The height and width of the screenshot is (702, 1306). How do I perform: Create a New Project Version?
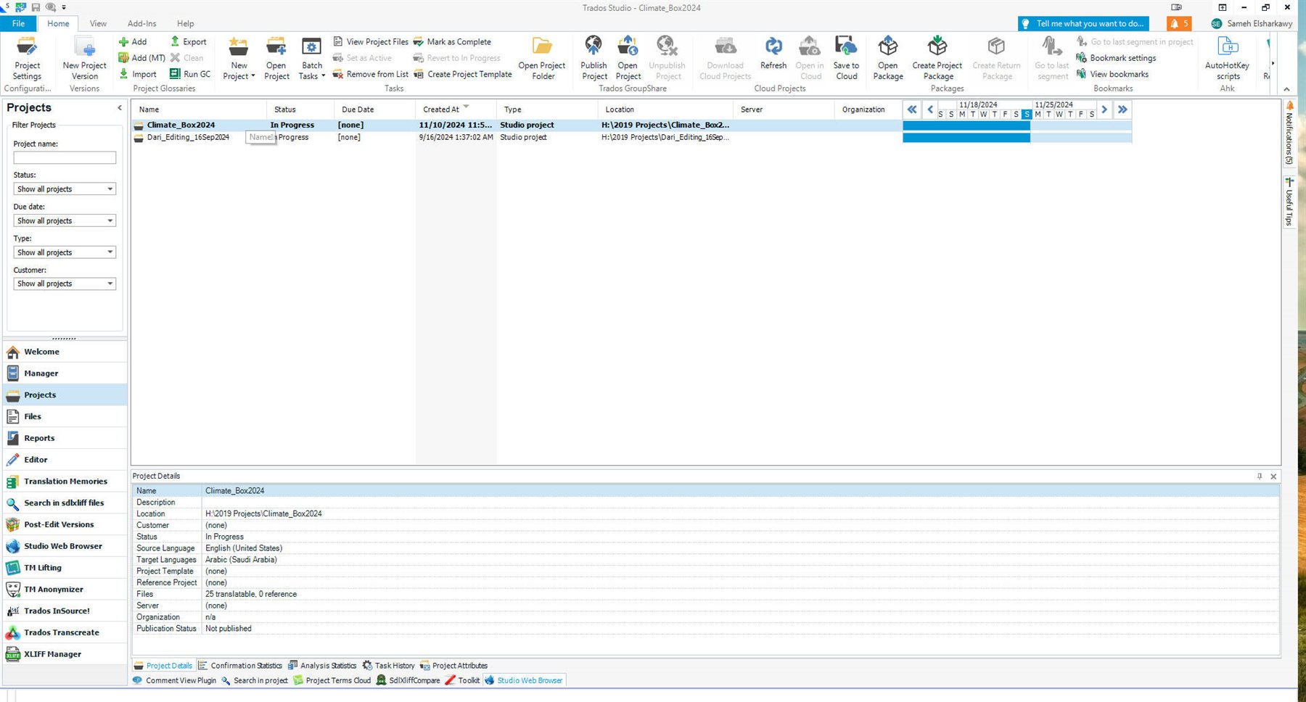click(84, 59)
